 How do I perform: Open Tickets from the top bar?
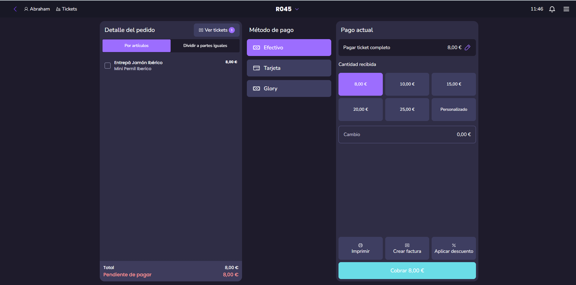pyautogui.click(x=67, y=9)
